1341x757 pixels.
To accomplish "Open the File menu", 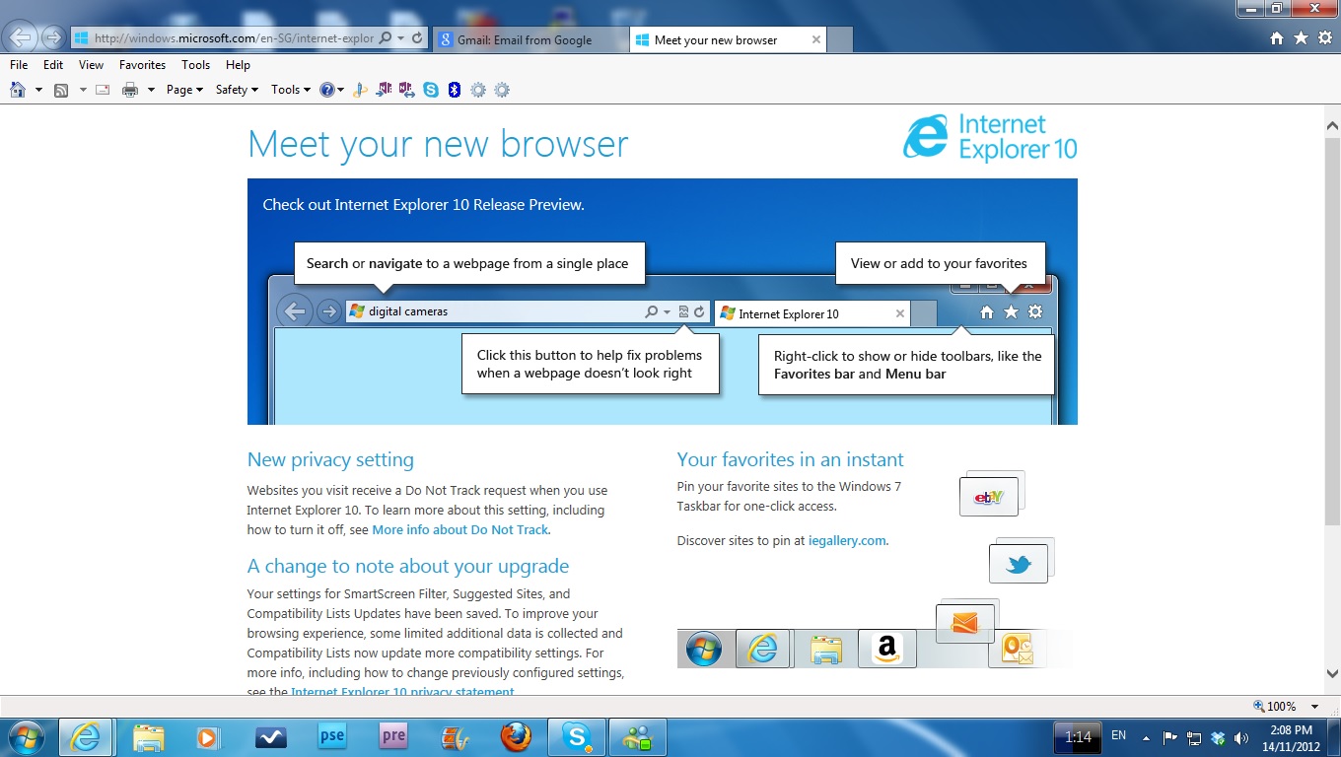I will tap(19, 65).
